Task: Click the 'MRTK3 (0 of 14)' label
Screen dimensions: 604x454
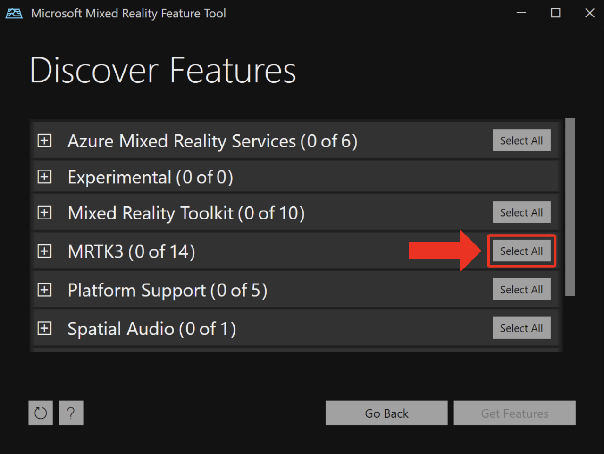Action: point(131,252)
